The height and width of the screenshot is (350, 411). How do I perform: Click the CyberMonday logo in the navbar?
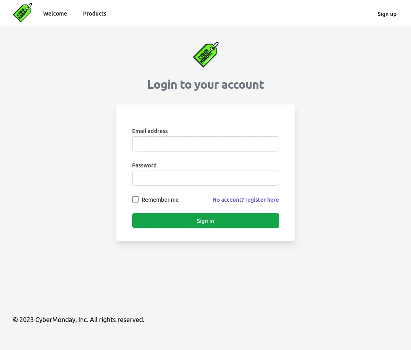click(22, 13)
